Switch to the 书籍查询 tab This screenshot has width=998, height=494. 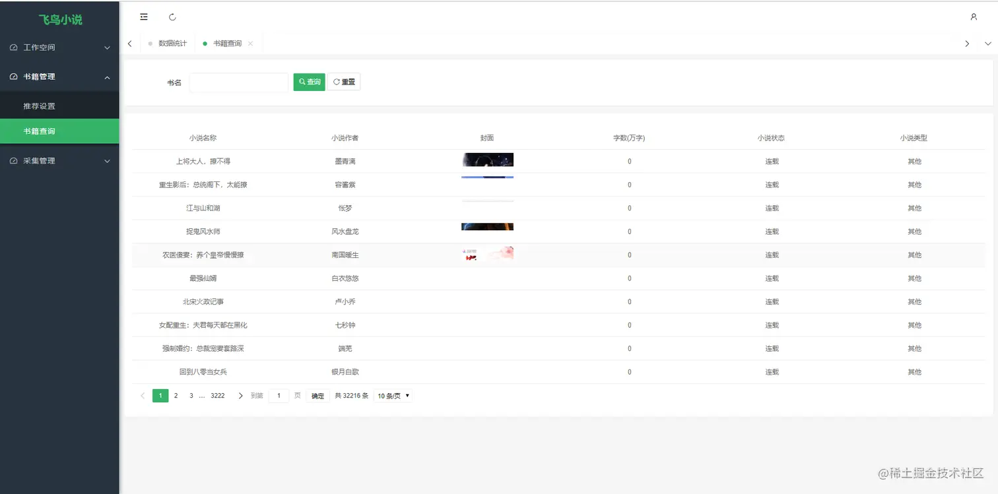coord(228,44)
